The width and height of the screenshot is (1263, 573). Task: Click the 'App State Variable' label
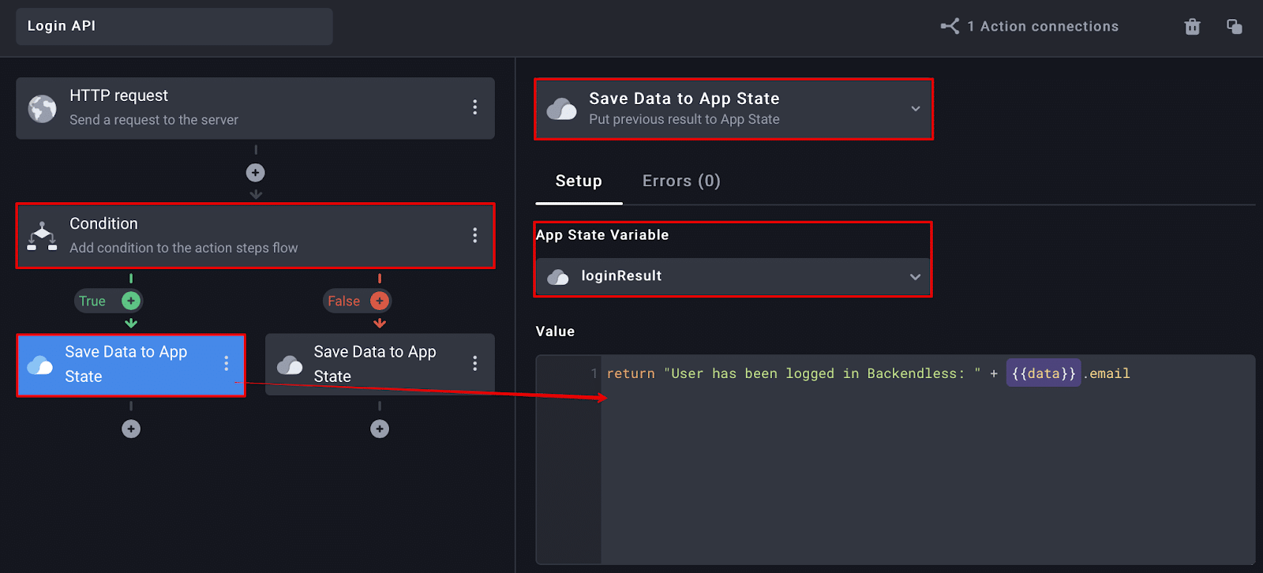(602, 235)
